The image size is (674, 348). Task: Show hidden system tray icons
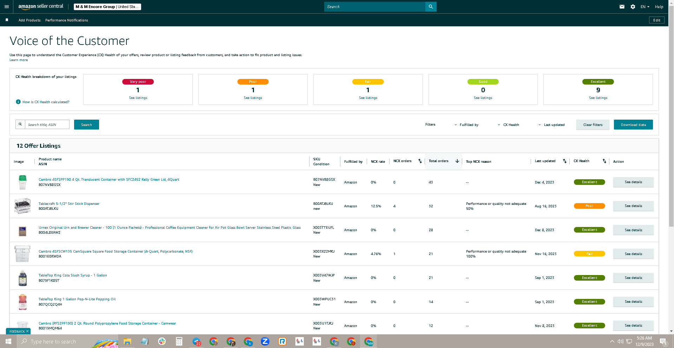tap(612, 341)
